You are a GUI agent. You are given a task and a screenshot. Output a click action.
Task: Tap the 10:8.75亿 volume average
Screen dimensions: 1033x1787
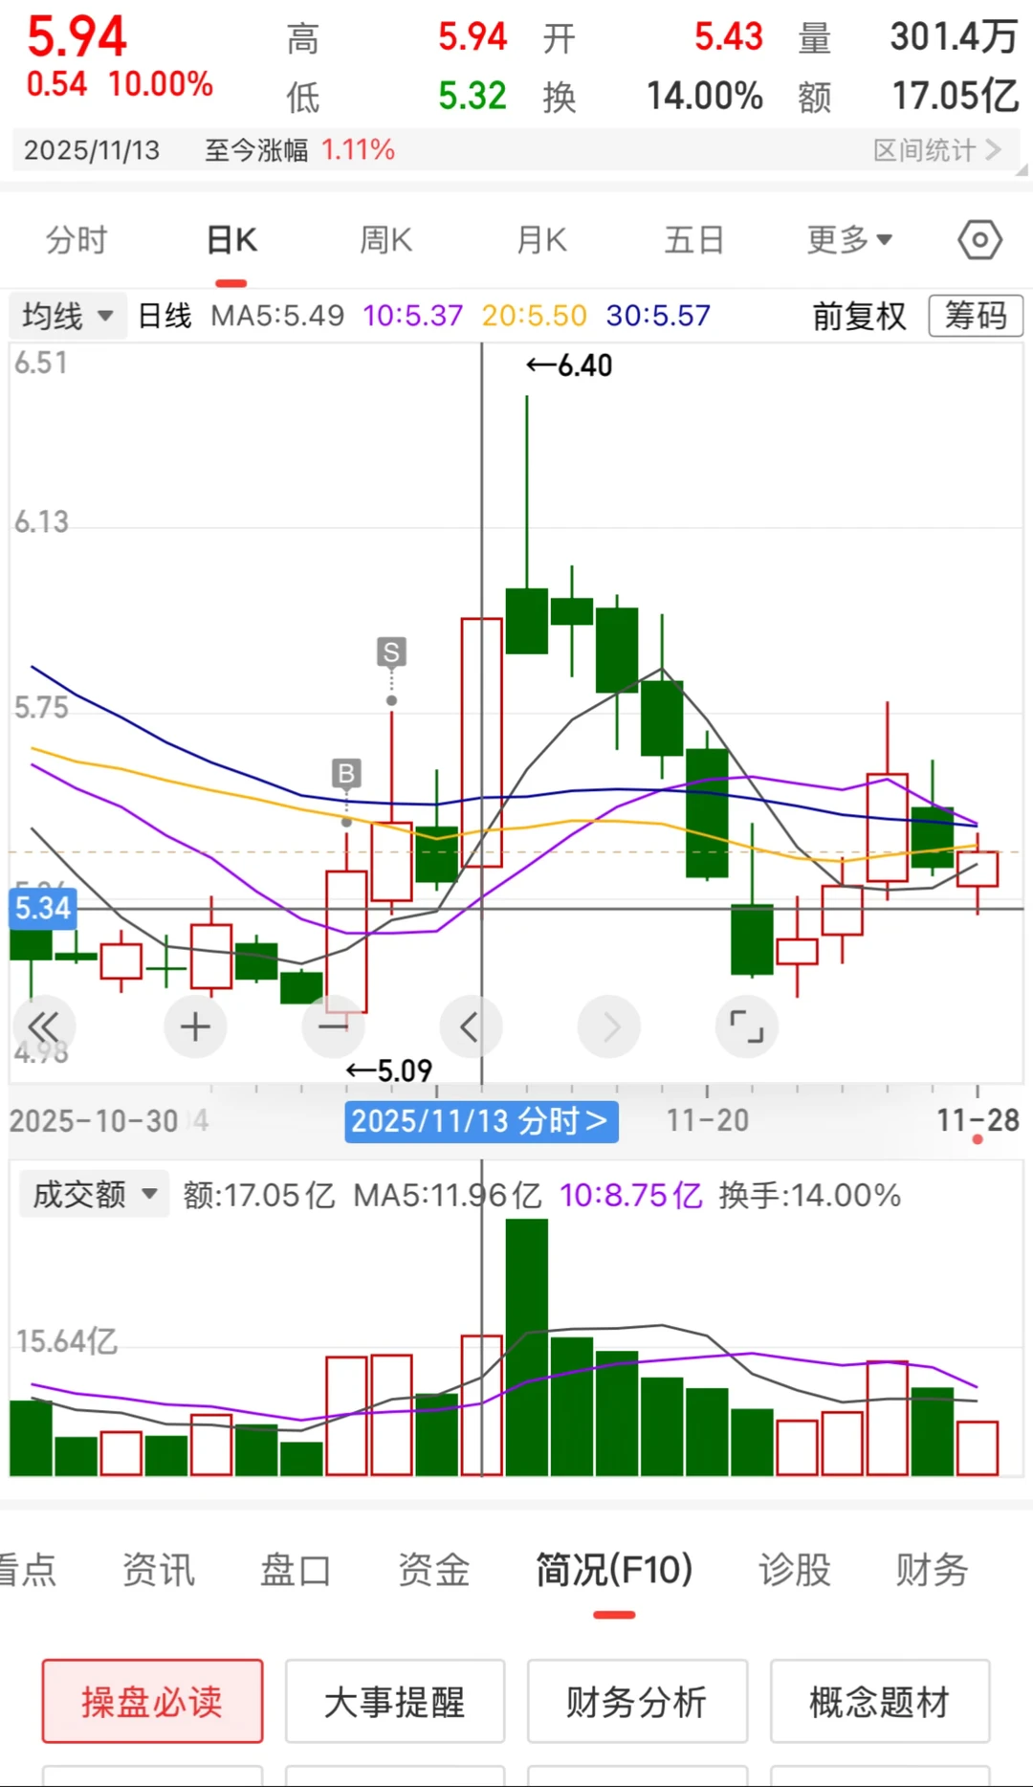(x=631, y=1195)
